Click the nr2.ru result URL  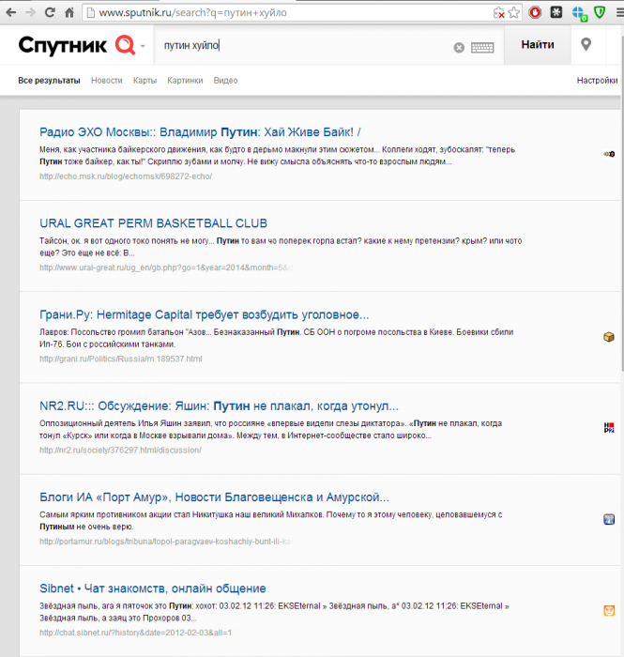[x=120, y=451]
